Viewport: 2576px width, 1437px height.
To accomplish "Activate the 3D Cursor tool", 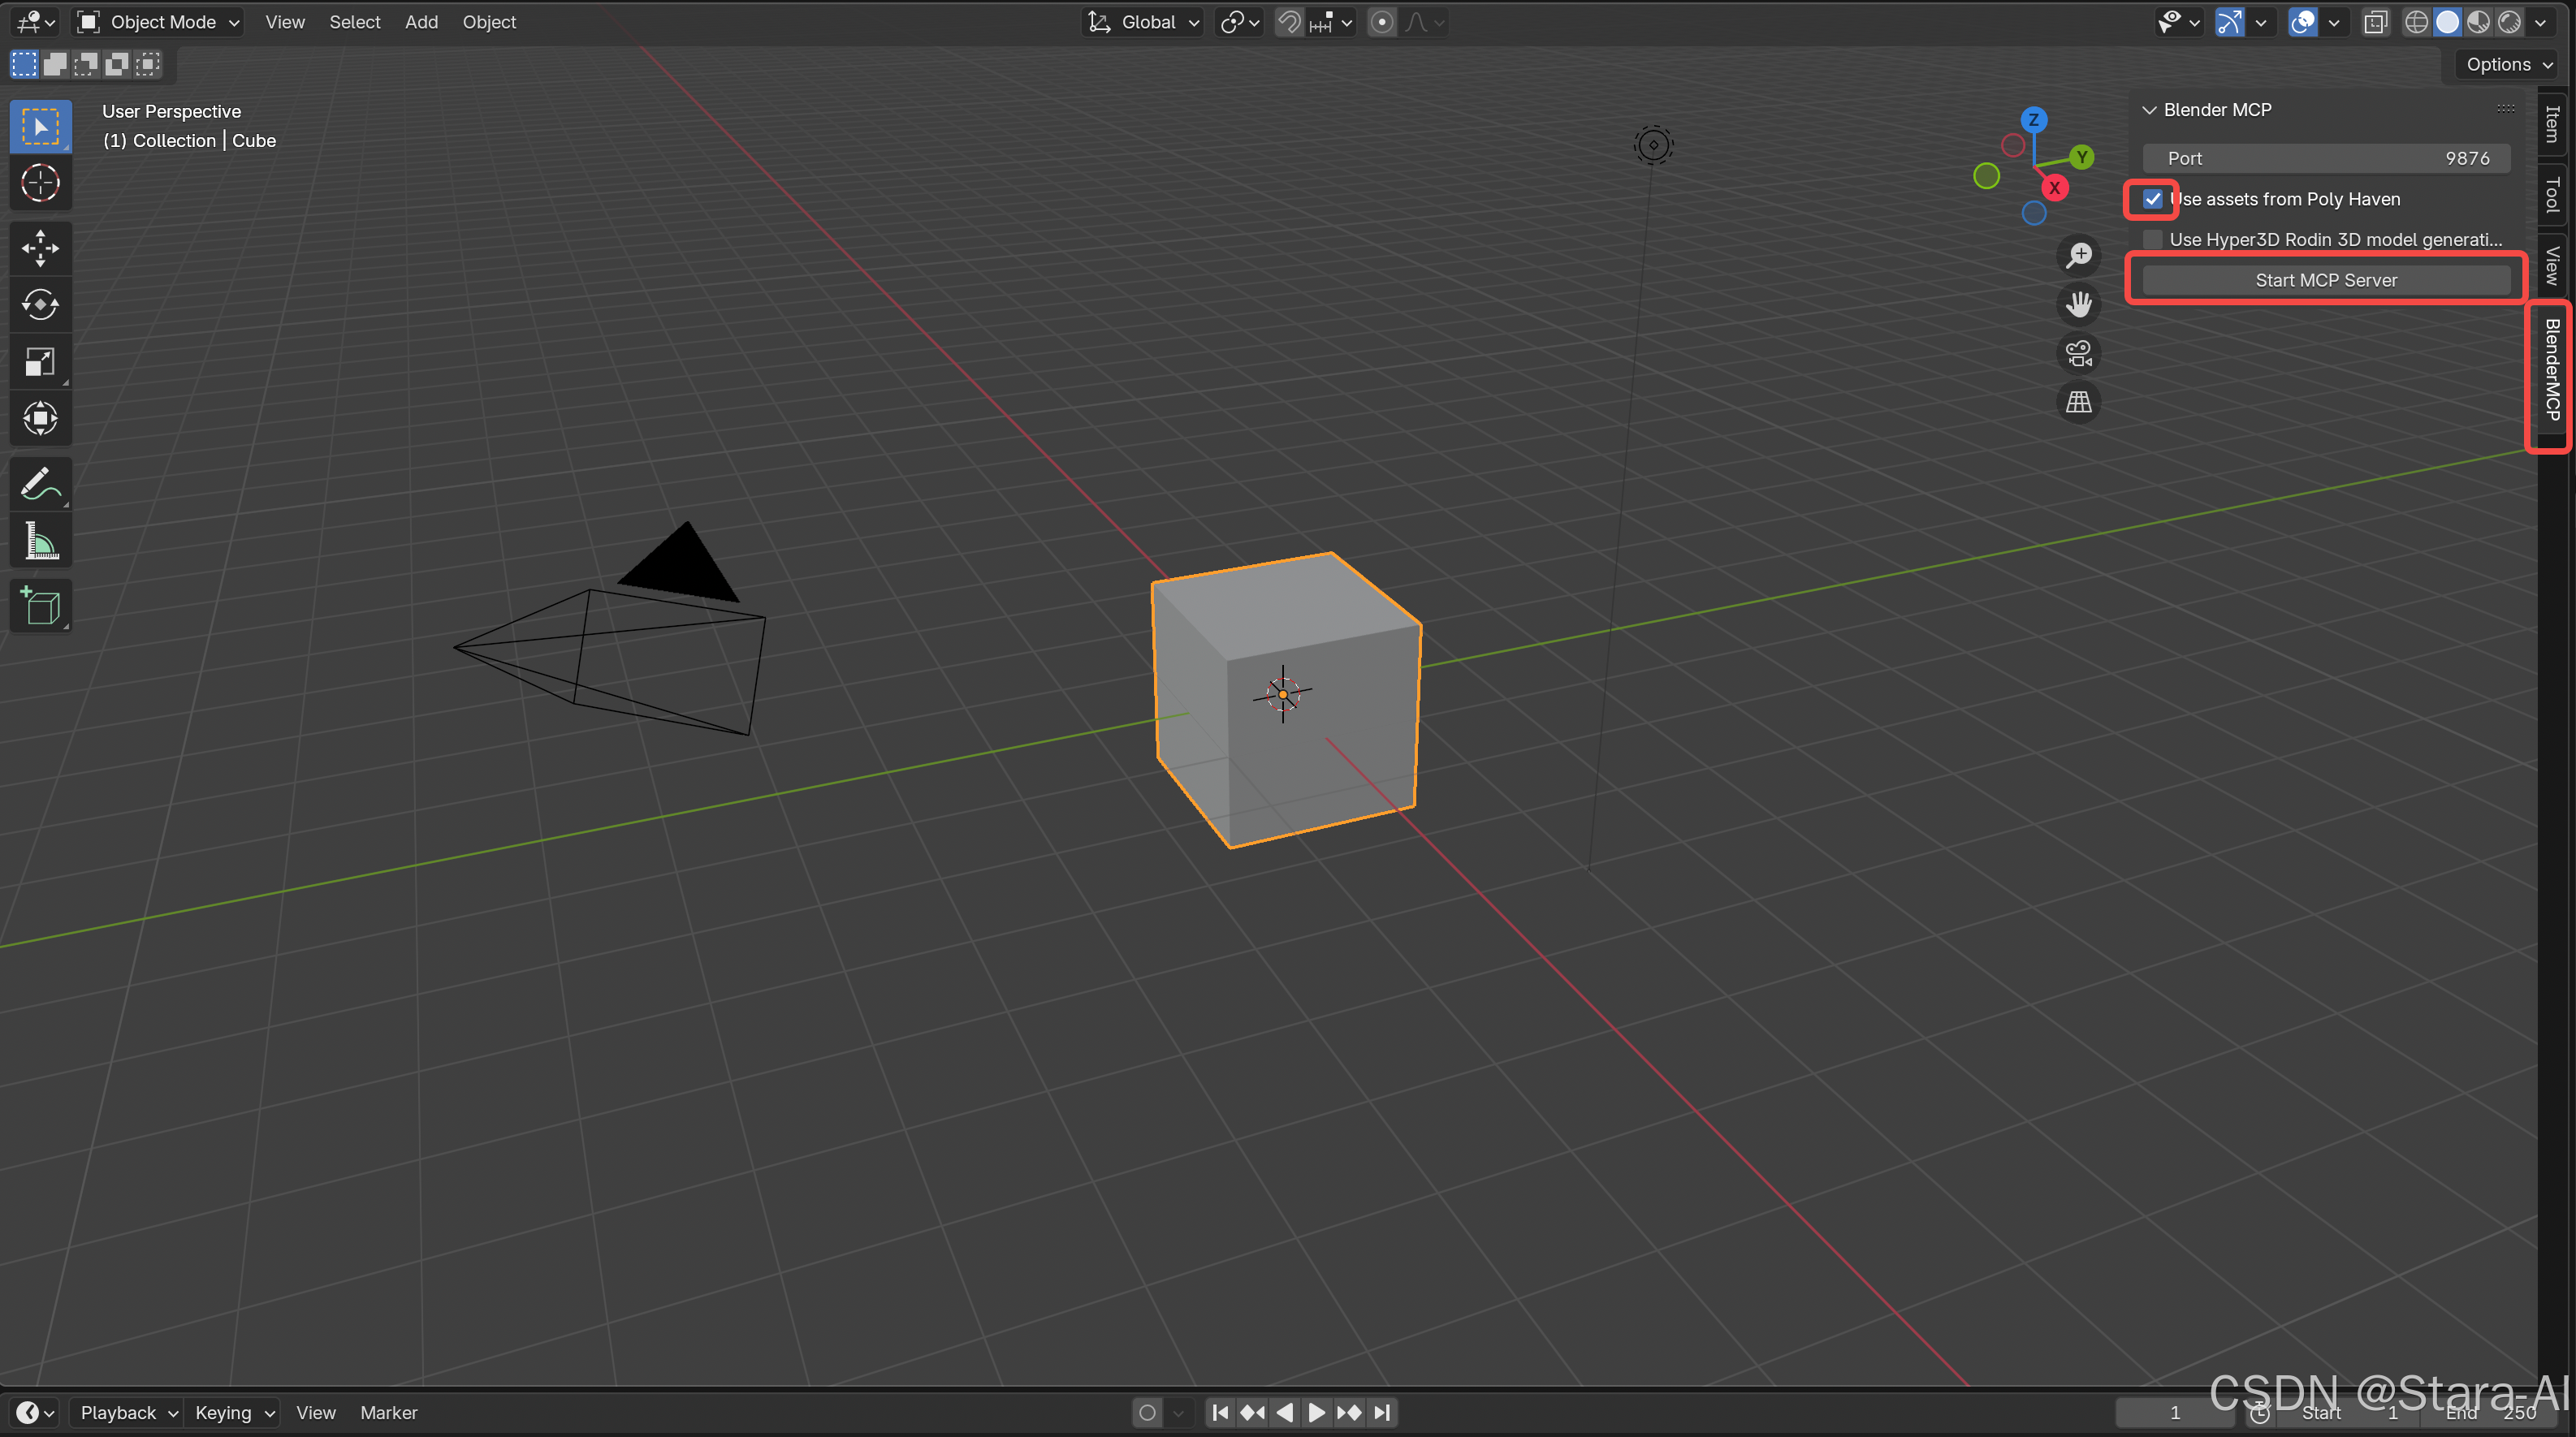I will click(x=40, y=183).
